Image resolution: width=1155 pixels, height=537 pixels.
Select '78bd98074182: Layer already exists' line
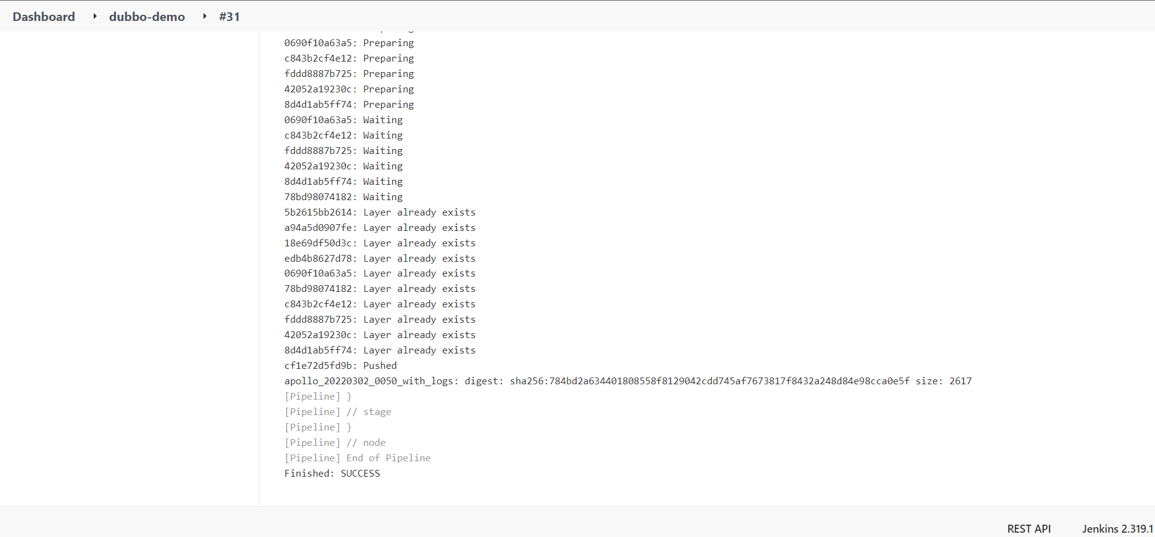click(x=380, y=288)
